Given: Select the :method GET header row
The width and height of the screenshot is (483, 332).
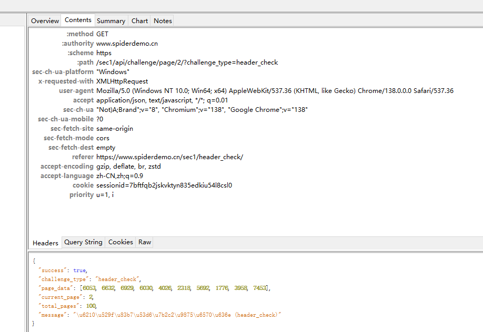Looking at the screenshot, I should click(102, 34).
